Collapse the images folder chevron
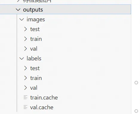The image size is (140, 114). (x=22, y=20)
